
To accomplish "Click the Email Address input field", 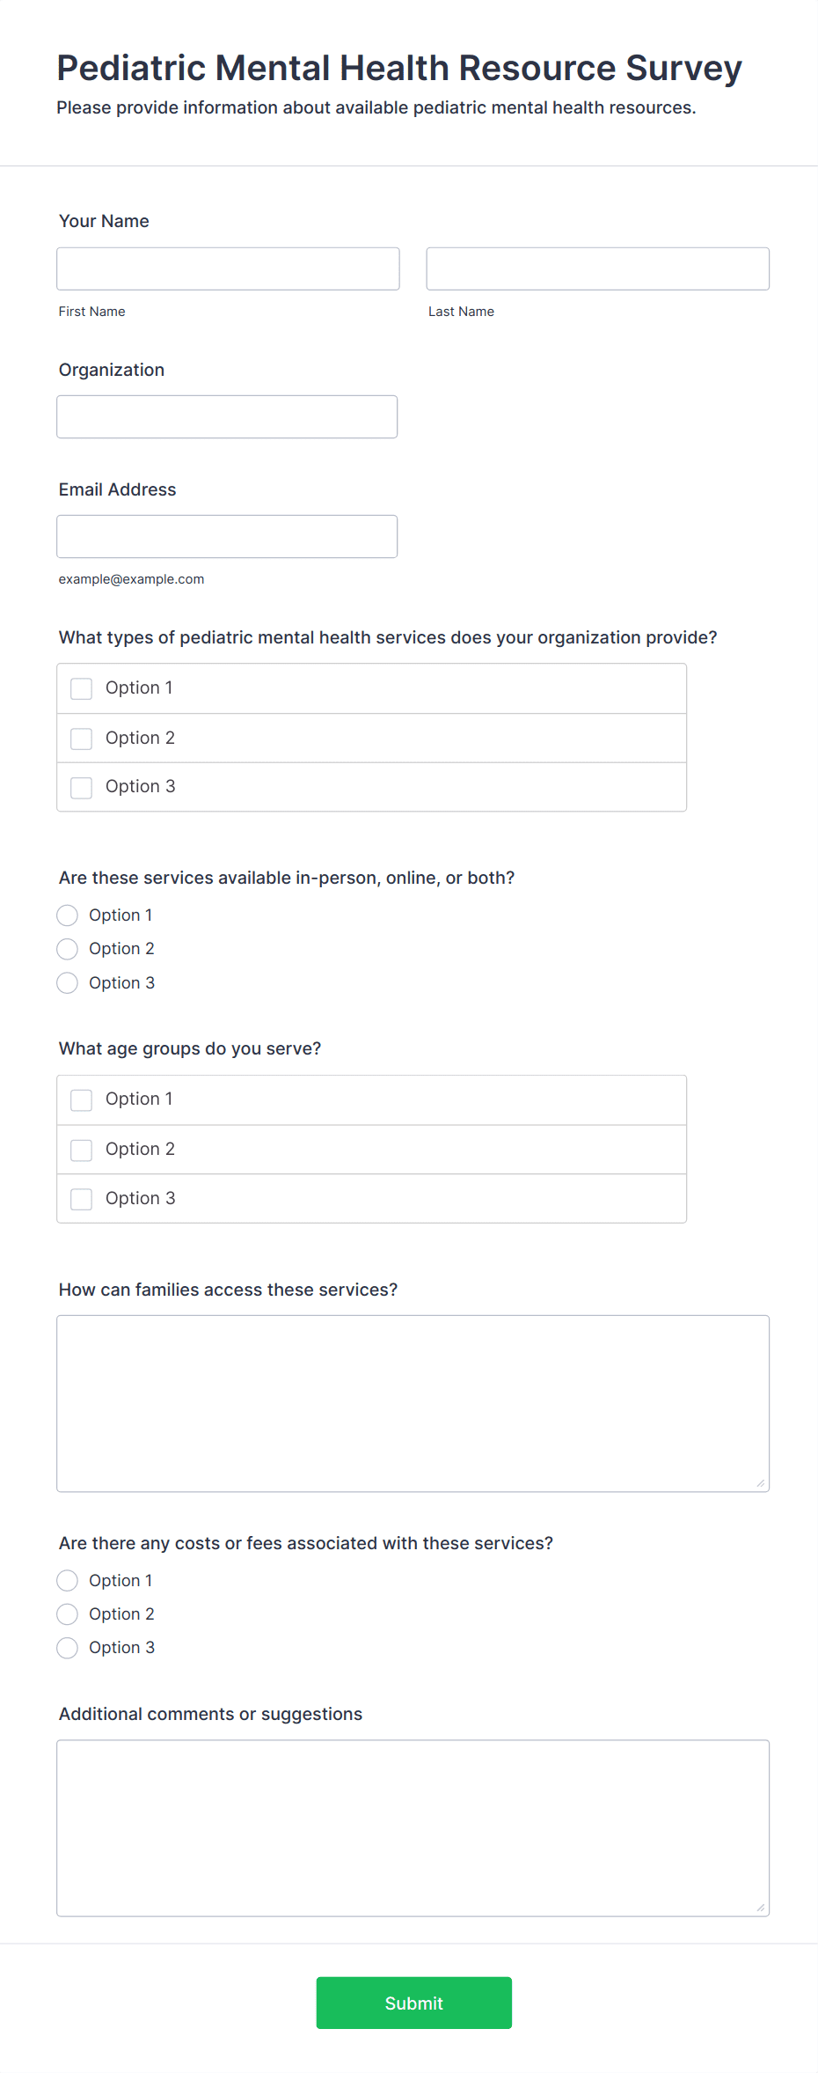I will [227, 536].
